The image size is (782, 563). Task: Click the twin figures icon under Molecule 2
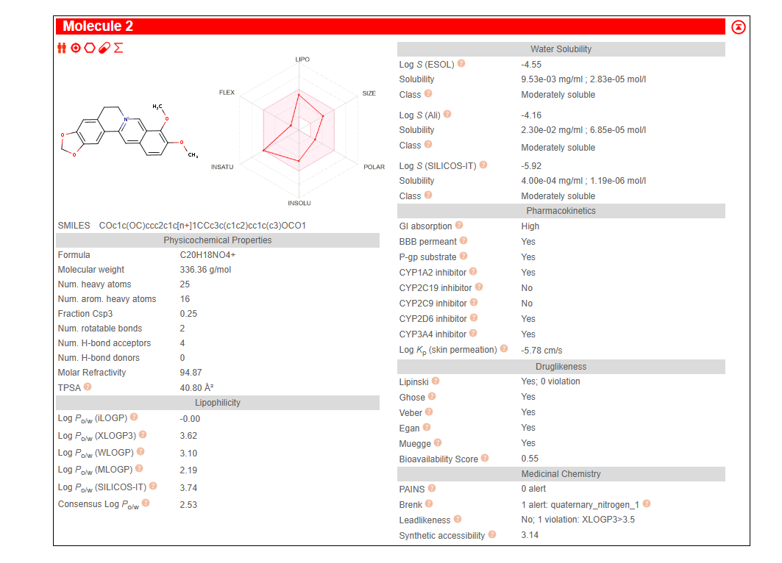62,48
